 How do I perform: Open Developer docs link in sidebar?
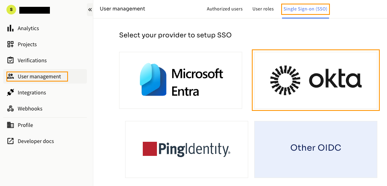pos(36,141)
